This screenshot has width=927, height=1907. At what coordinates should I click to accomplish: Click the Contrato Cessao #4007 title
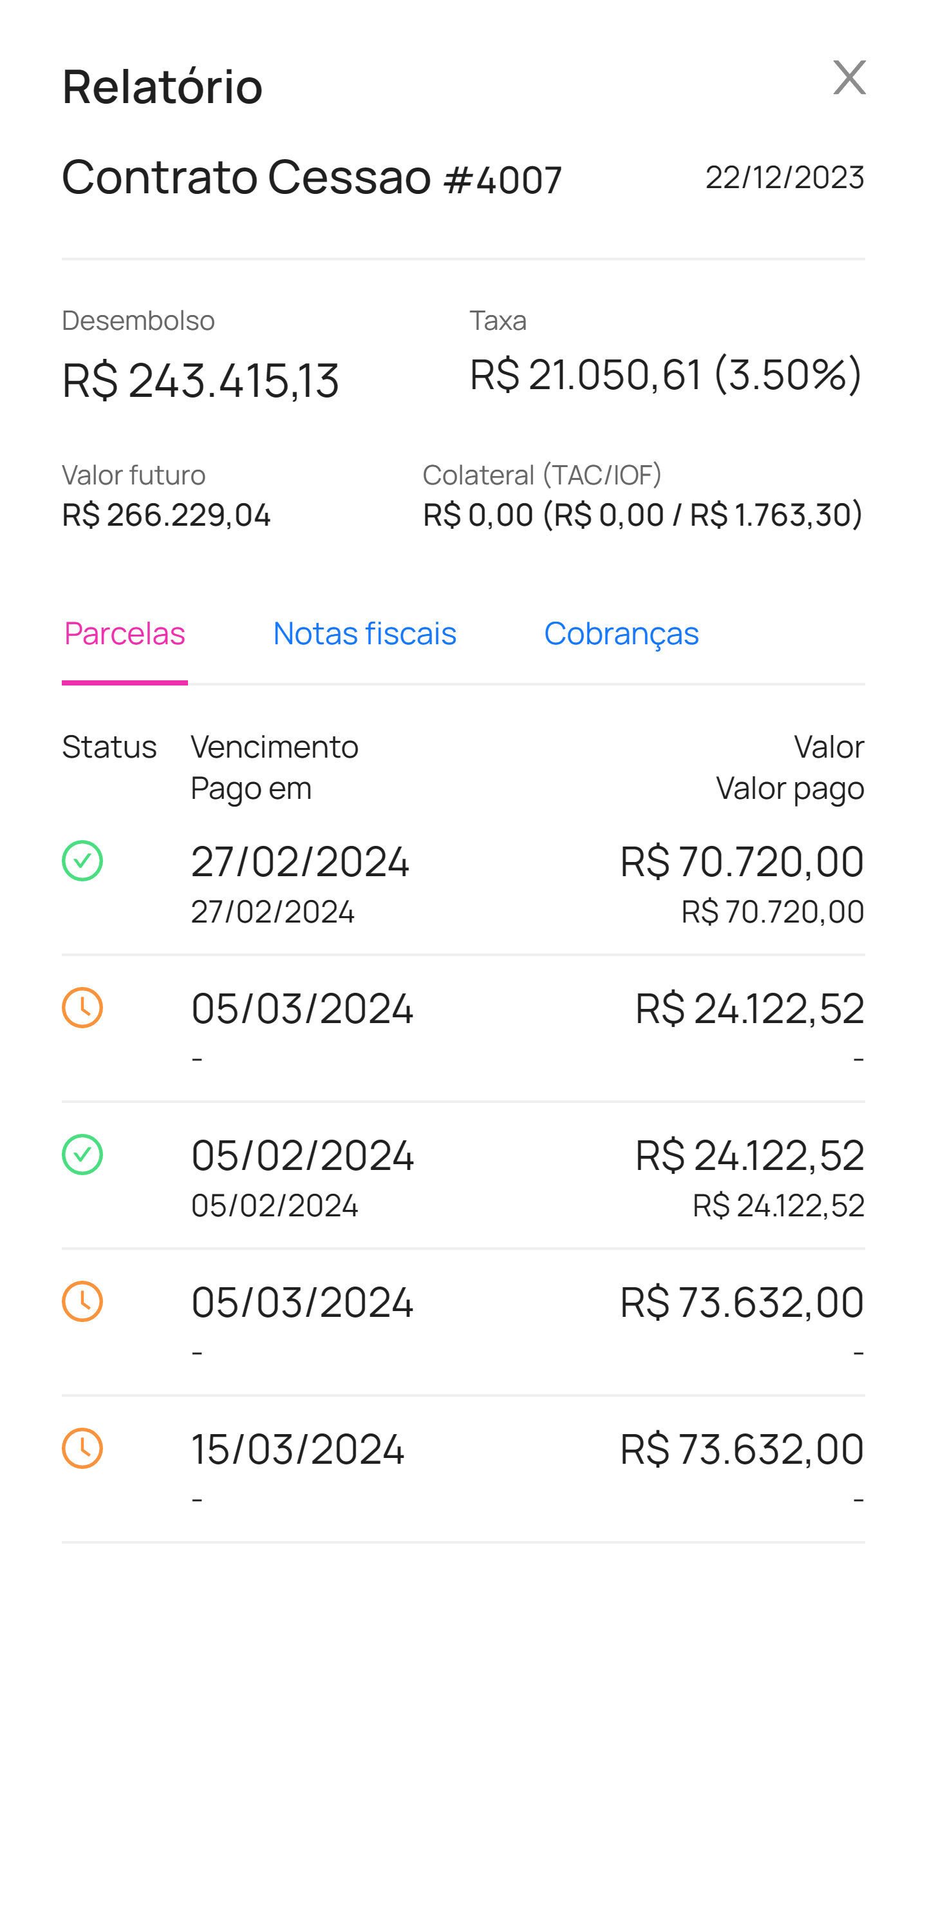coord(312,178)
